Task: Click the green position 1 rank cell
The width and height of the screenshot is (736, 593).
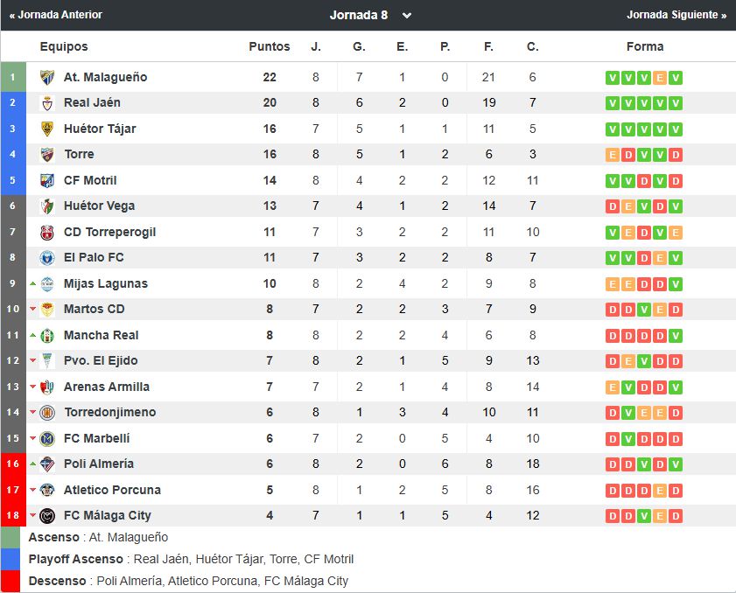Action: [x=12, y=77]
